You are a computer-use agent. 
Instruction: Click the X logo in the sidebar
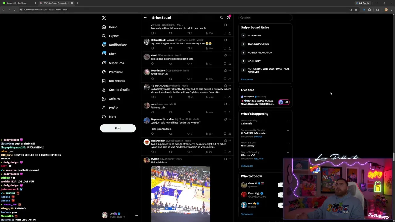[x=104, y=18]
